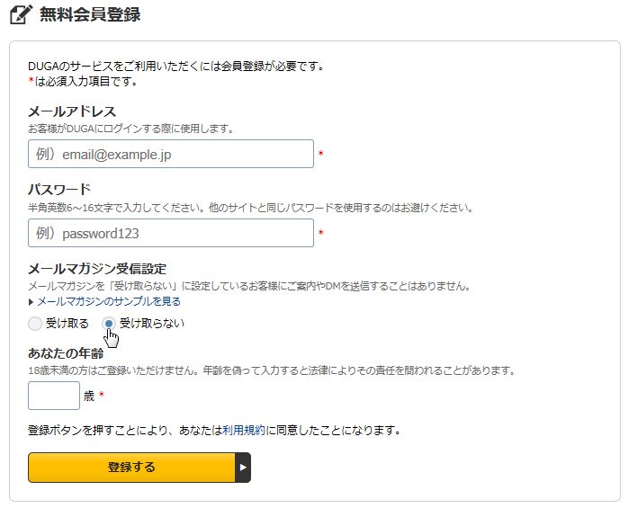Click the arrow icon on 登録する button

pos(243,468)
